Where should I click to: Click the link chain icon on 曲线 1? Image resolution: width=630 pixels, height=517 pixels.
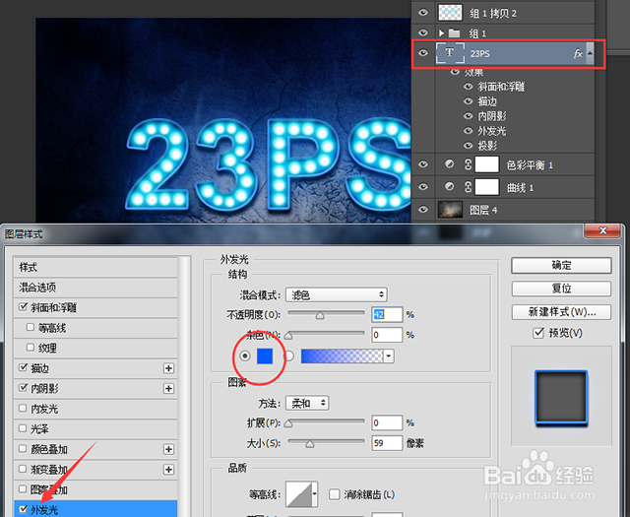coord(469,187)
